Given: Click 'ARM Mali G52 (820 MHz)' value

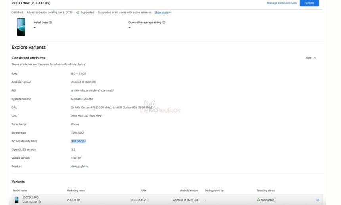Looking at the screenshot, I should click(86, 116).
